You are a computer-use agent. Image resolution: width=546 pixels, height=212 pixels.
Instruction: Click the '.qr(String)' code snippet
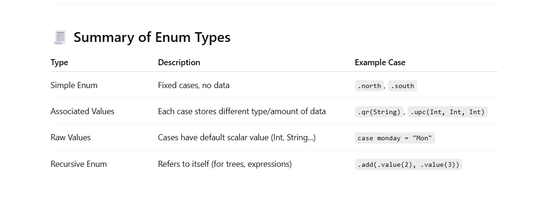pyautogui.click(x=379, y=112)
